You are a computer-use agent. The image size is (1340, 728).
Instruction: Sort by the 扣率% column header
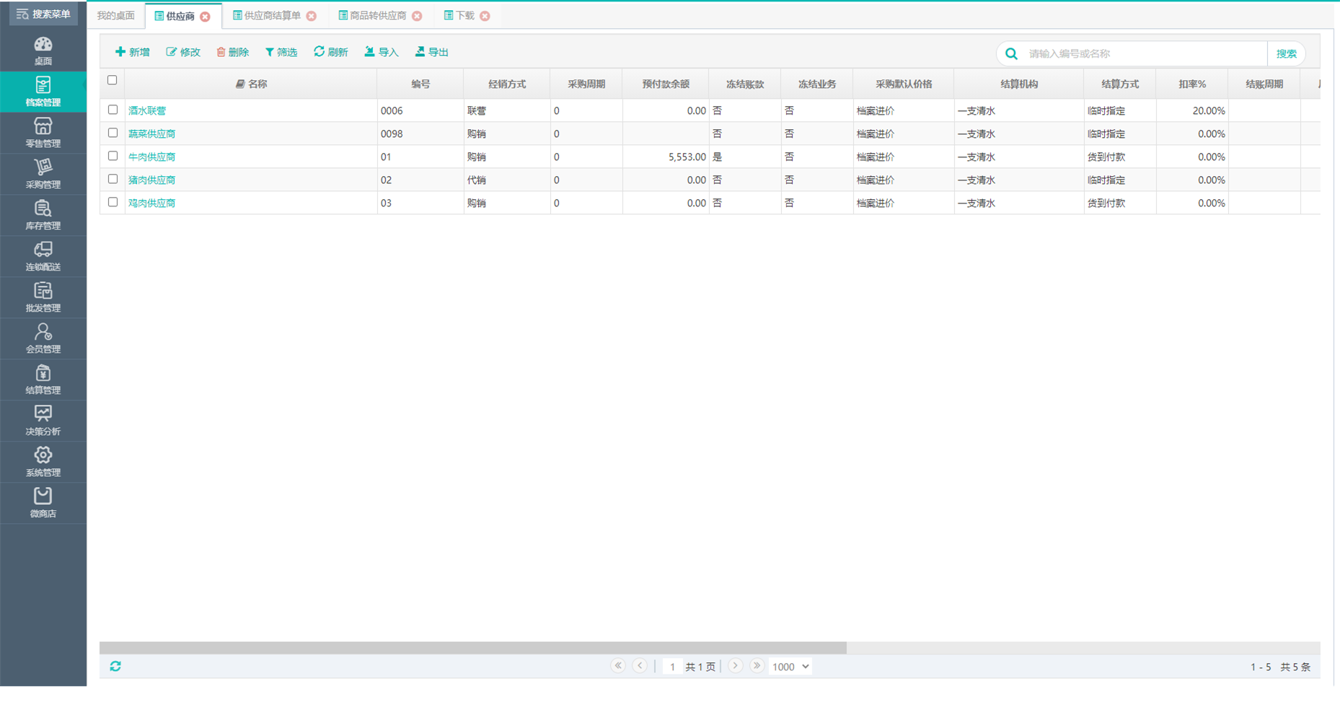[1192, 84]
